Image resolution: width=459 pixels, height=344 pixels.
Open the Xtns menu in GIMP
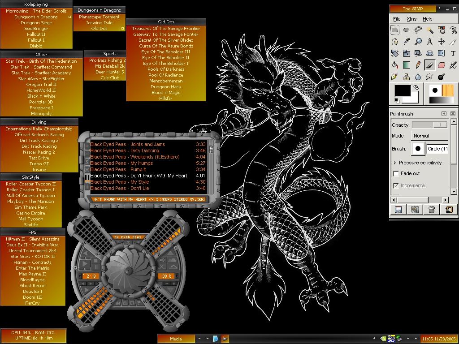click(x=411, y=19)
